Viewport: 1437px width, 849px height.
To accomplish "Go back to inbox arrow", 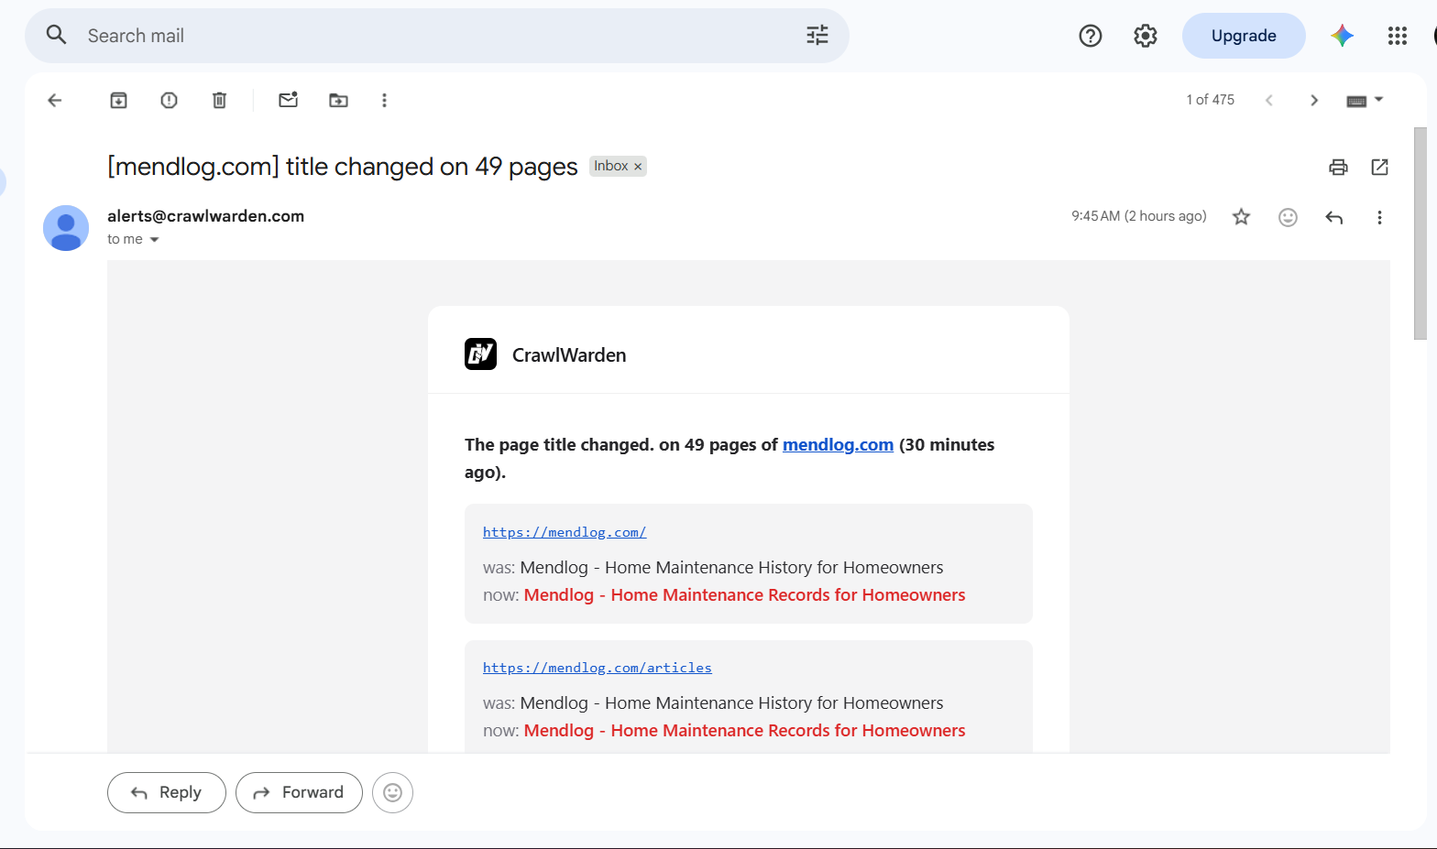I will click(x=55, y=100).
